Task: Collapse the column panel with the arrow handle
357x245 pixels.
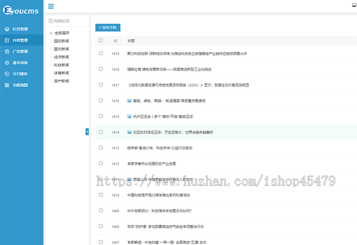Action: click(x=87, y=132)
